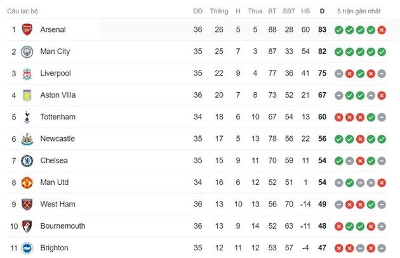Click the Bournemouth club crest
This screenshot has height=258, width=400.
(27, 226)
